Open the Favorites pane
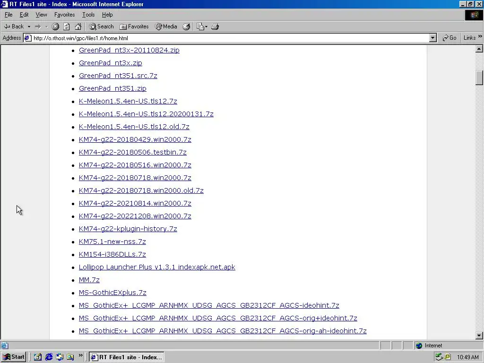The image size is (484, 363). pyautogui.click(x=134, y=26)
